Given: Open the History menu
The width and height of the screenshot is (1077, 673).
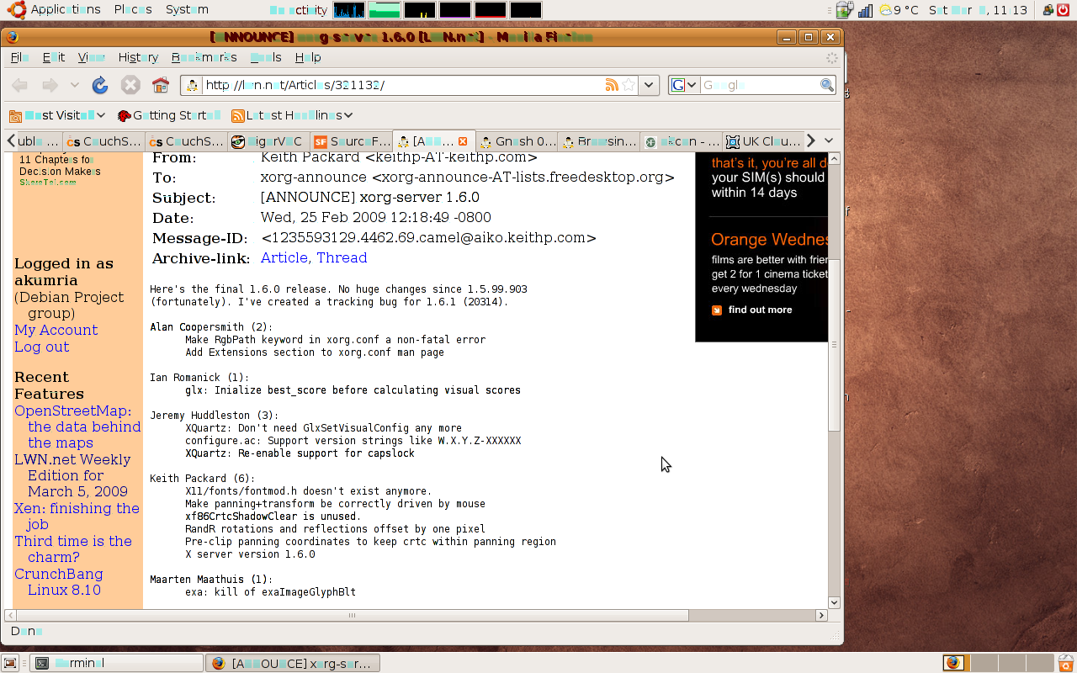Looking at the screenshot, I should (x=138, y=57).
